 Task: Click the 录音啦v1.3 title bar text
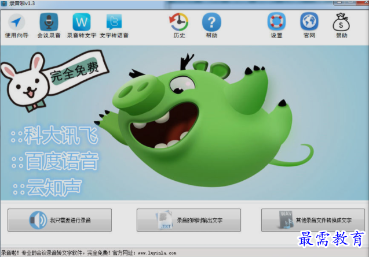(22, 3)
